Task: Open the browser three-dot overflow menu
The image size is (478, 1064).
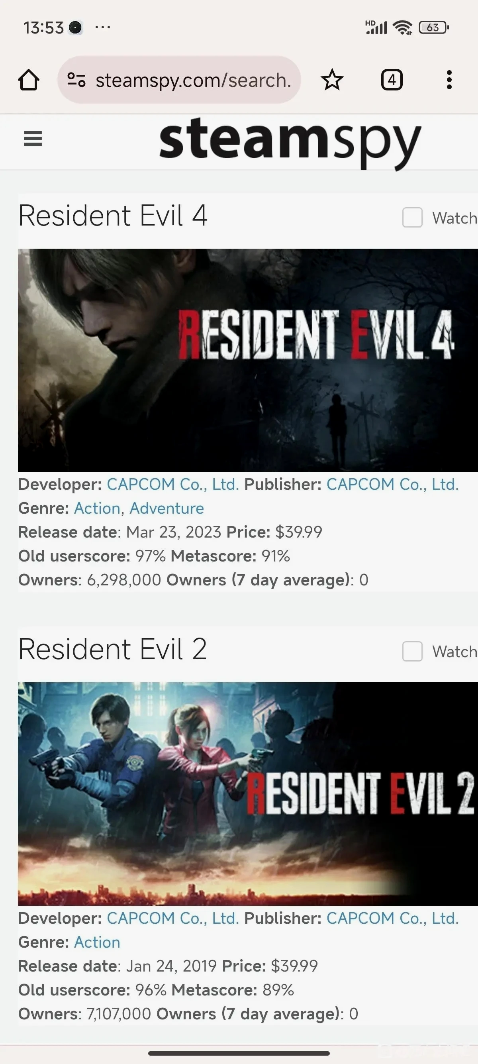Action: click(x=449, y=80)
